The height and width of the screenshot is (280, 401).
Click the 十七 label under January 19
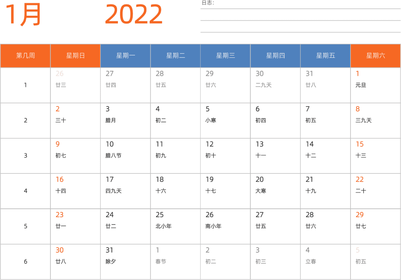click(211, 191)
